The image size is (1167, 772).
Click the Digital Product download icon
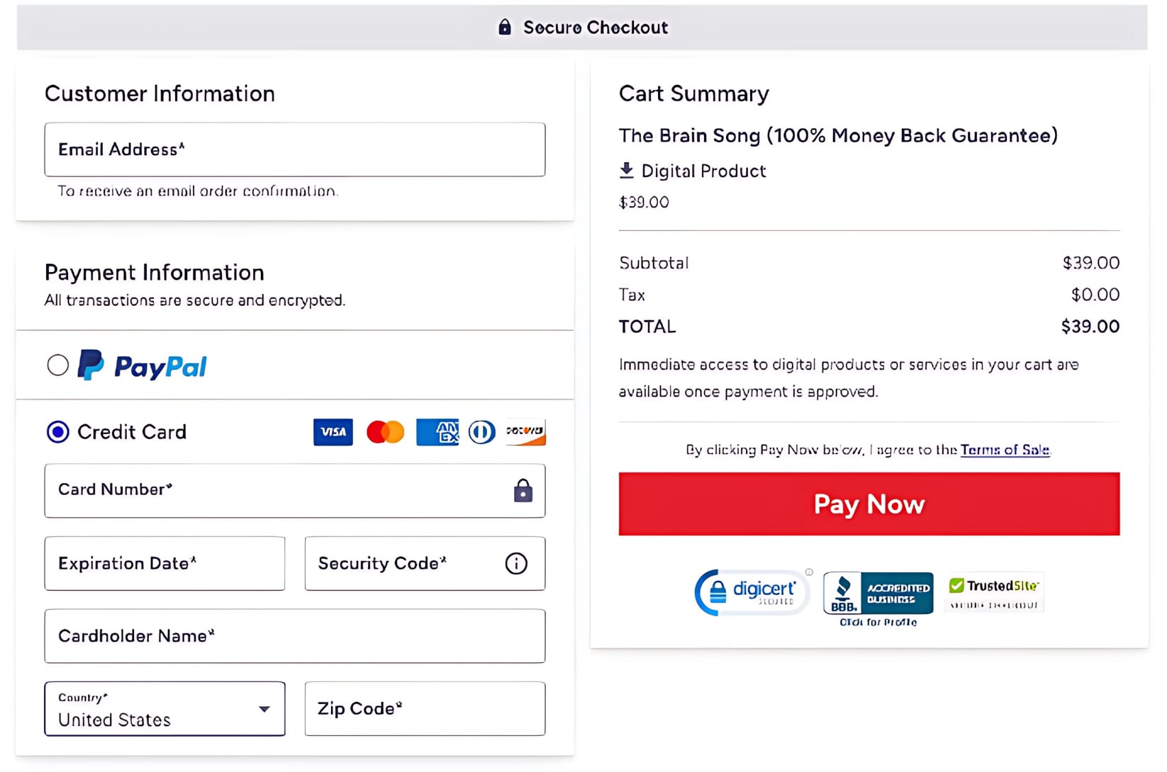pos(627,171)
